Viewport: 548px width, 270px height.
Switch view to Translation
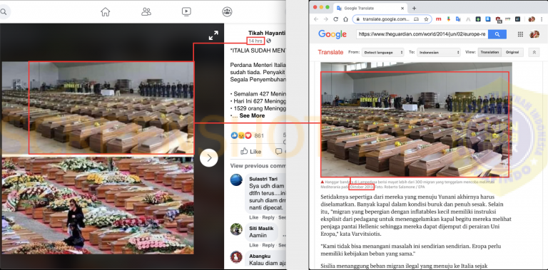(x=489, y=52)
